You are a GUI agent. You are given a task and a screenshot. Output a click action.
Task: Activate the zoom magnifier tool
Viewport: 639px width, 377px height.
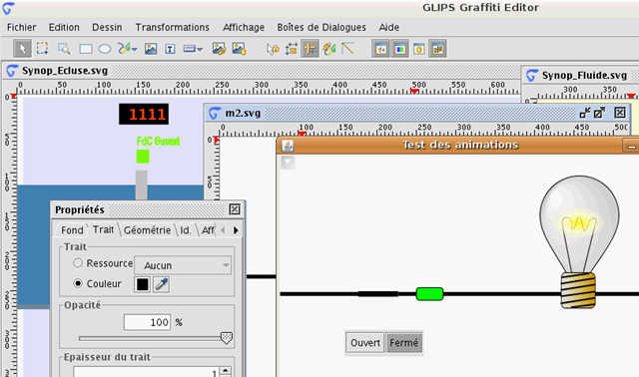64,49
